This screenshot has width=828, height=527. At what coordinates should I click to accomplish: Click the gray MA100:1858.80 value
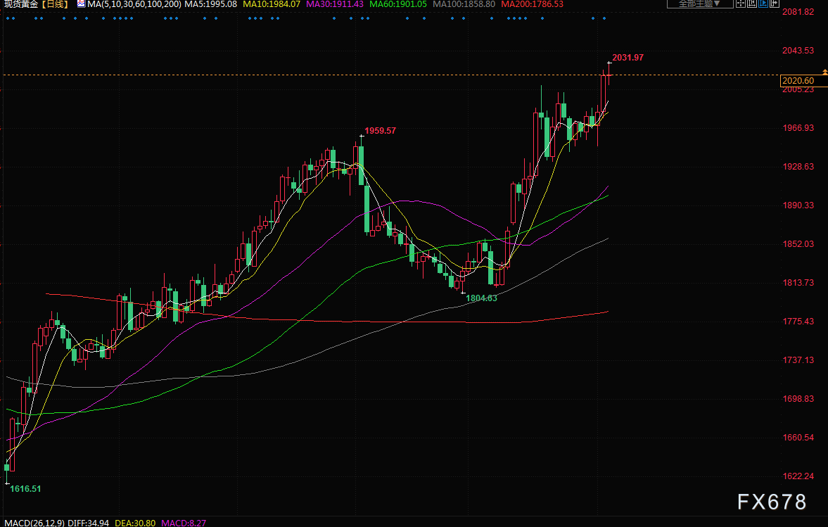tap(464, 4)
